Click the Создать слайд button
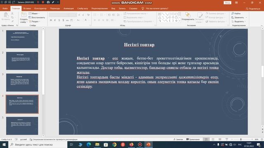 pyautogui.click(x=24, y=18)
